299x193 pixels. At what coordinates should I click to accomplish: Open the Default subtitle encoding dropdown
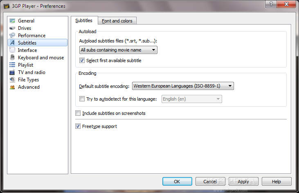pos(183,86)
